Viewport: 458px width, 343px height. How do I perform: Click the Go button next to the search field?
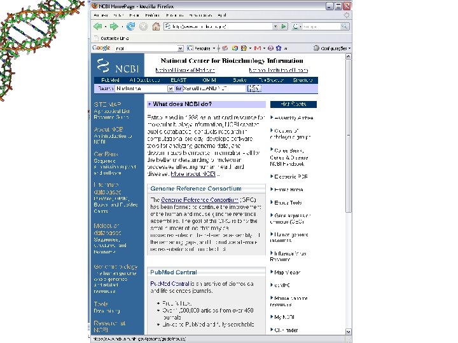(x=254, y=88)
